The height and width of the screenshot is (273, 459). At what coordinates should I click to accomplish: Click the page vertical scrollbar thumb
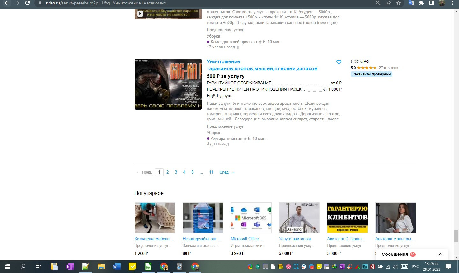click(x=456, y=236)
